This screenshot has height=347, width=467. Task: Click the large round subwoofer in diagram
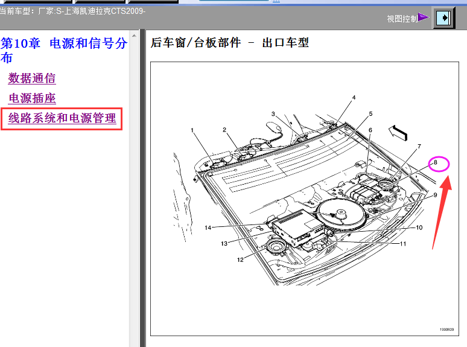pos(340,214)
